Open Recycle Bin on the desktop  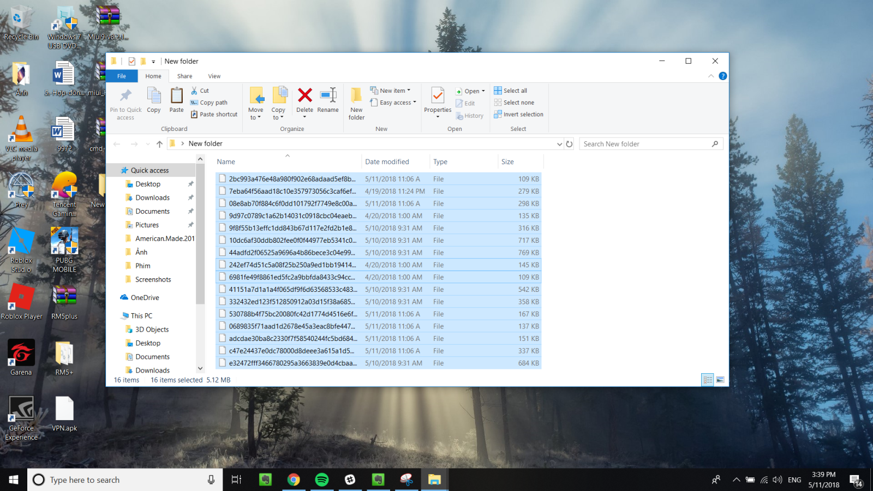tap(21, 23)
